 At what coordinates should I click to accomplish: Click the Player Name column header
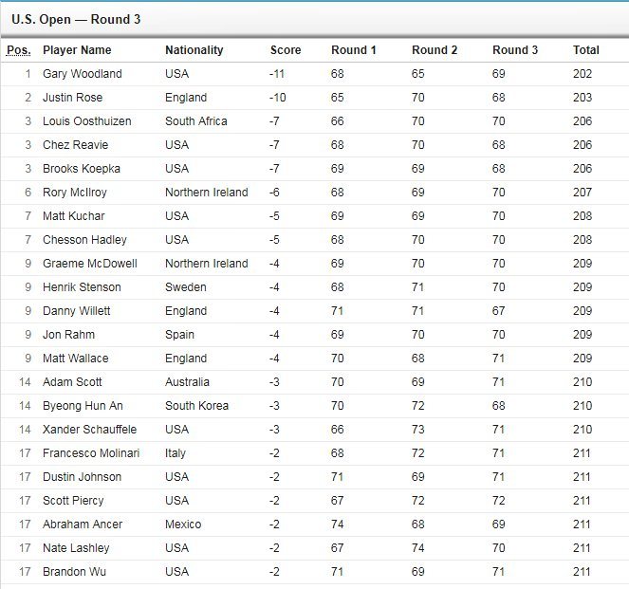[77, 50]
